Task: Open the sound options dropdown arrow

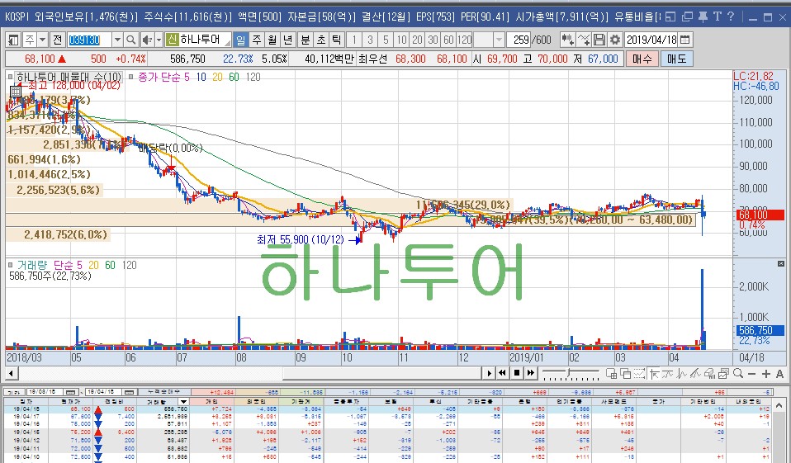Action: tap(159, 40)
